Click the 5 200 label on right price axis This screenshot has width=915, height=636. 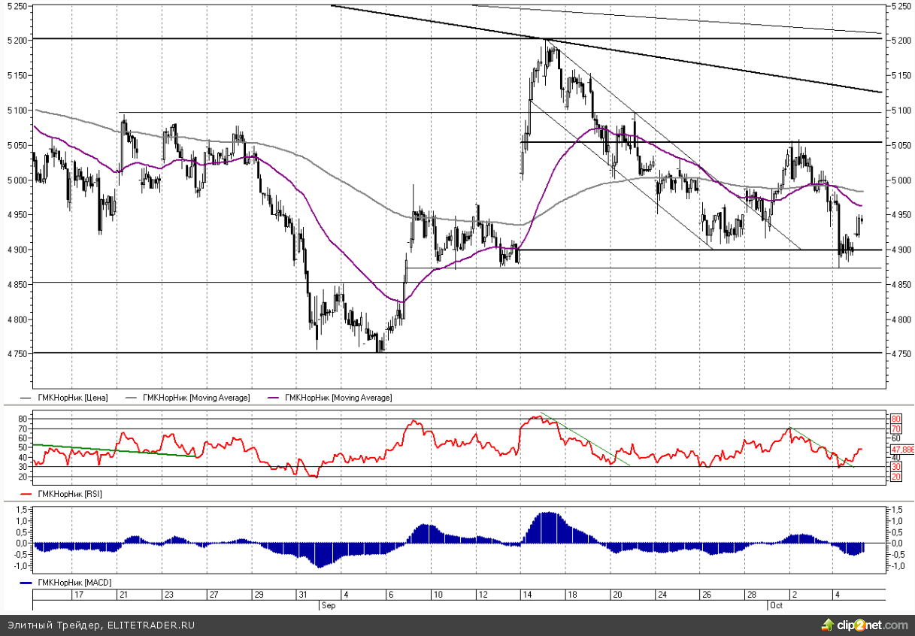(x=900, y=41)
